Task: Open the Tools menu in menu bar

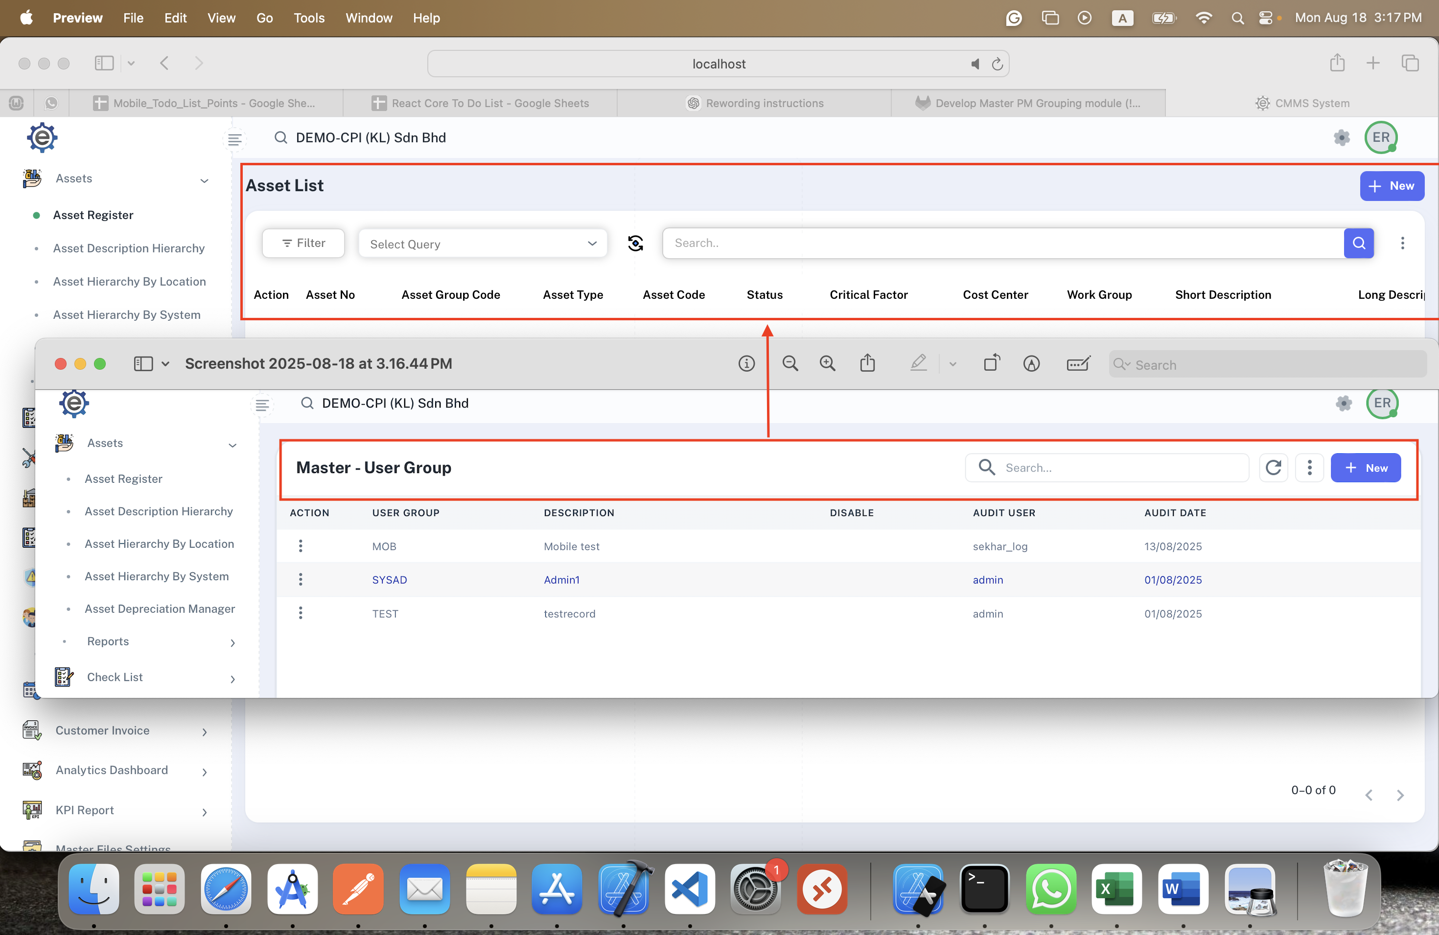Action: [x=308, y=18]
